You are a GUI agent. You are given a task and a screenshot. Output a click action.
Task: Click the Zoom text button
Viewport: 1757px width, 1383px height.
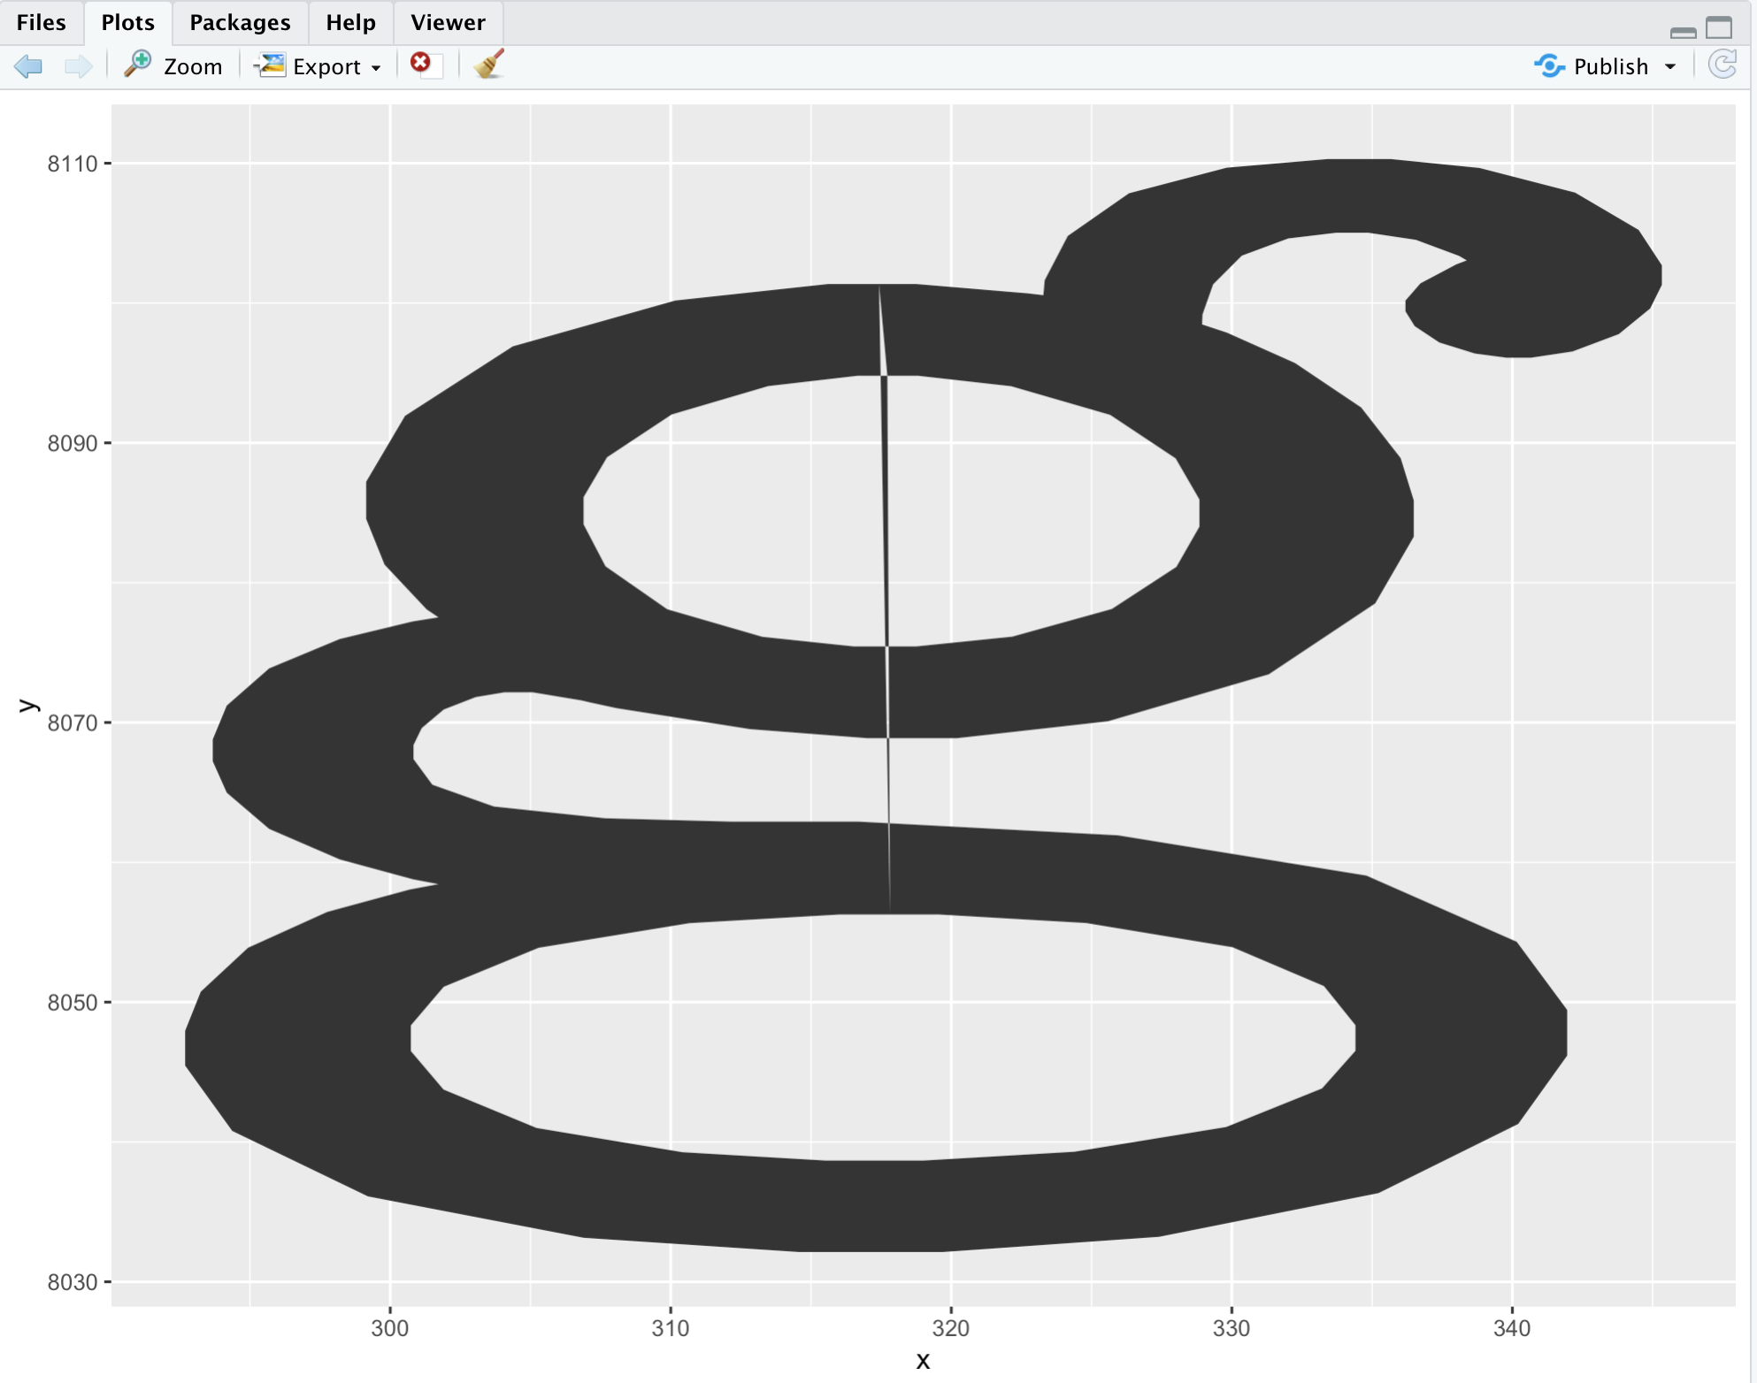pyautogui.click(x=193, y=67)
